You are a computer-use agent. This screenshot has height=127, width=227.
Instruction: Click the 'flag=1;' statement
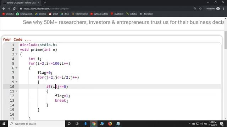pyautogui.click(x=62, y=96)
